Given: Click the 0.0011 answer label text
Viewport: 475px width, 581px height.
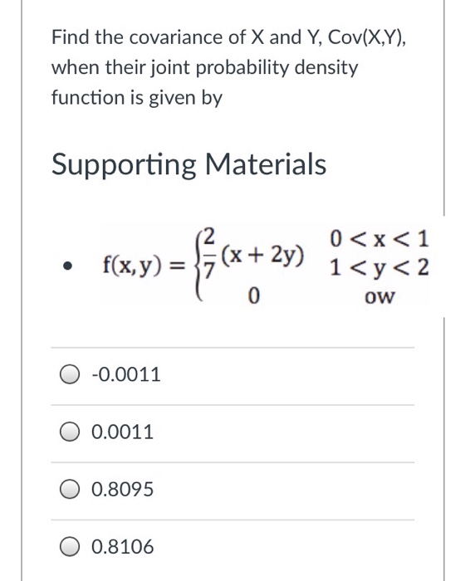Looking at the screenshot, I should pos(122,432).
